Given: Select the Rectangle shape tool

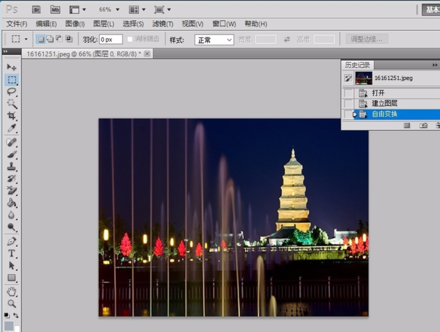Looking at the screenshot, I should 12,277.
